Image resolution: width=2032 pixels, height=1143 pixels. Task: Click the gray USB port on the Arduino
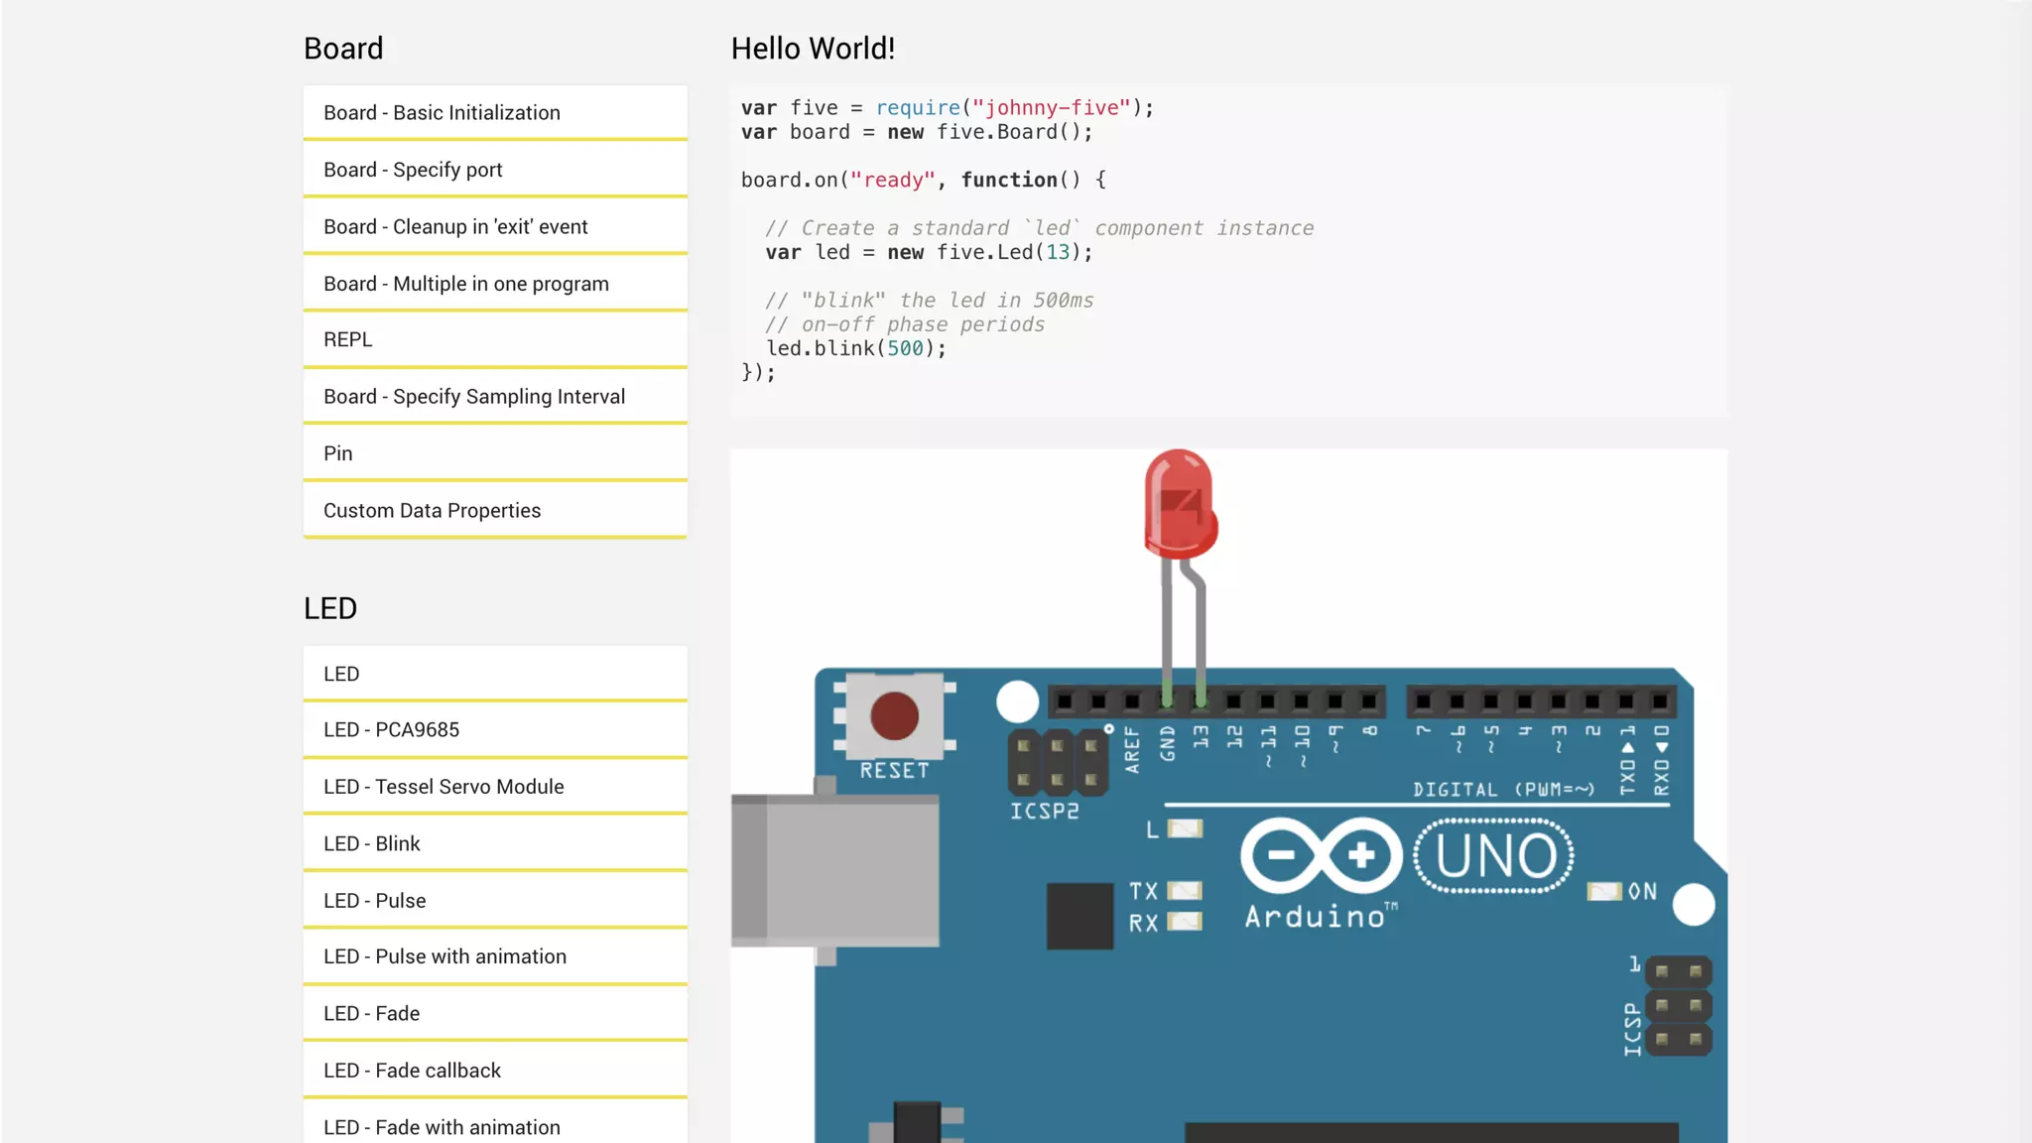[835, 870]
